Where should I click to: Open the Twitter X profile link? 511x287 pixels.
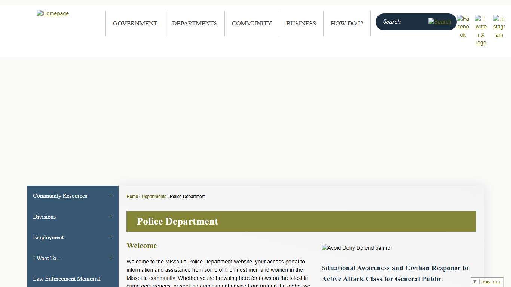click(481, 31)
